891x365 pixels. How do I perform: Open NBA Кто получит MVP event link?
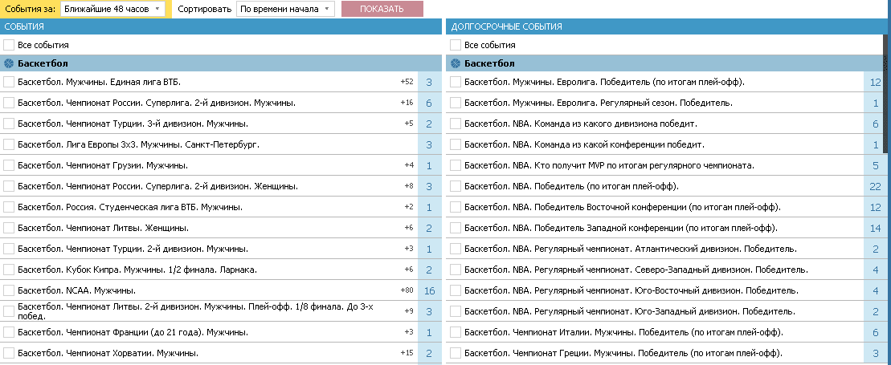(x=609, y=166)
